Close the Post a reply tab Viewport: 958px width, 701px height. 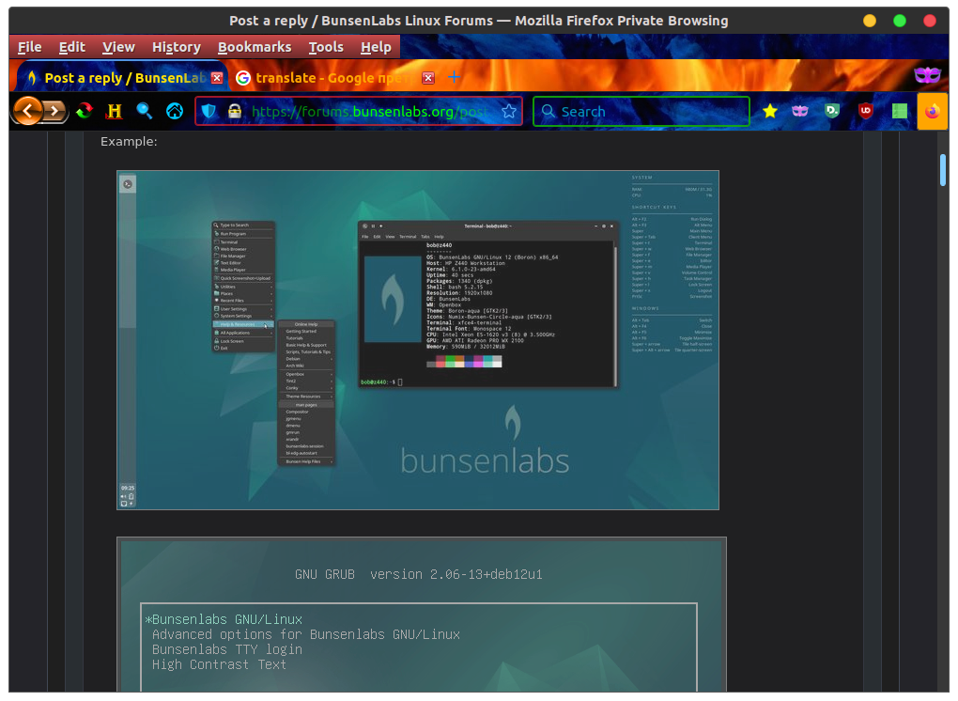click(x=217, y=78)
